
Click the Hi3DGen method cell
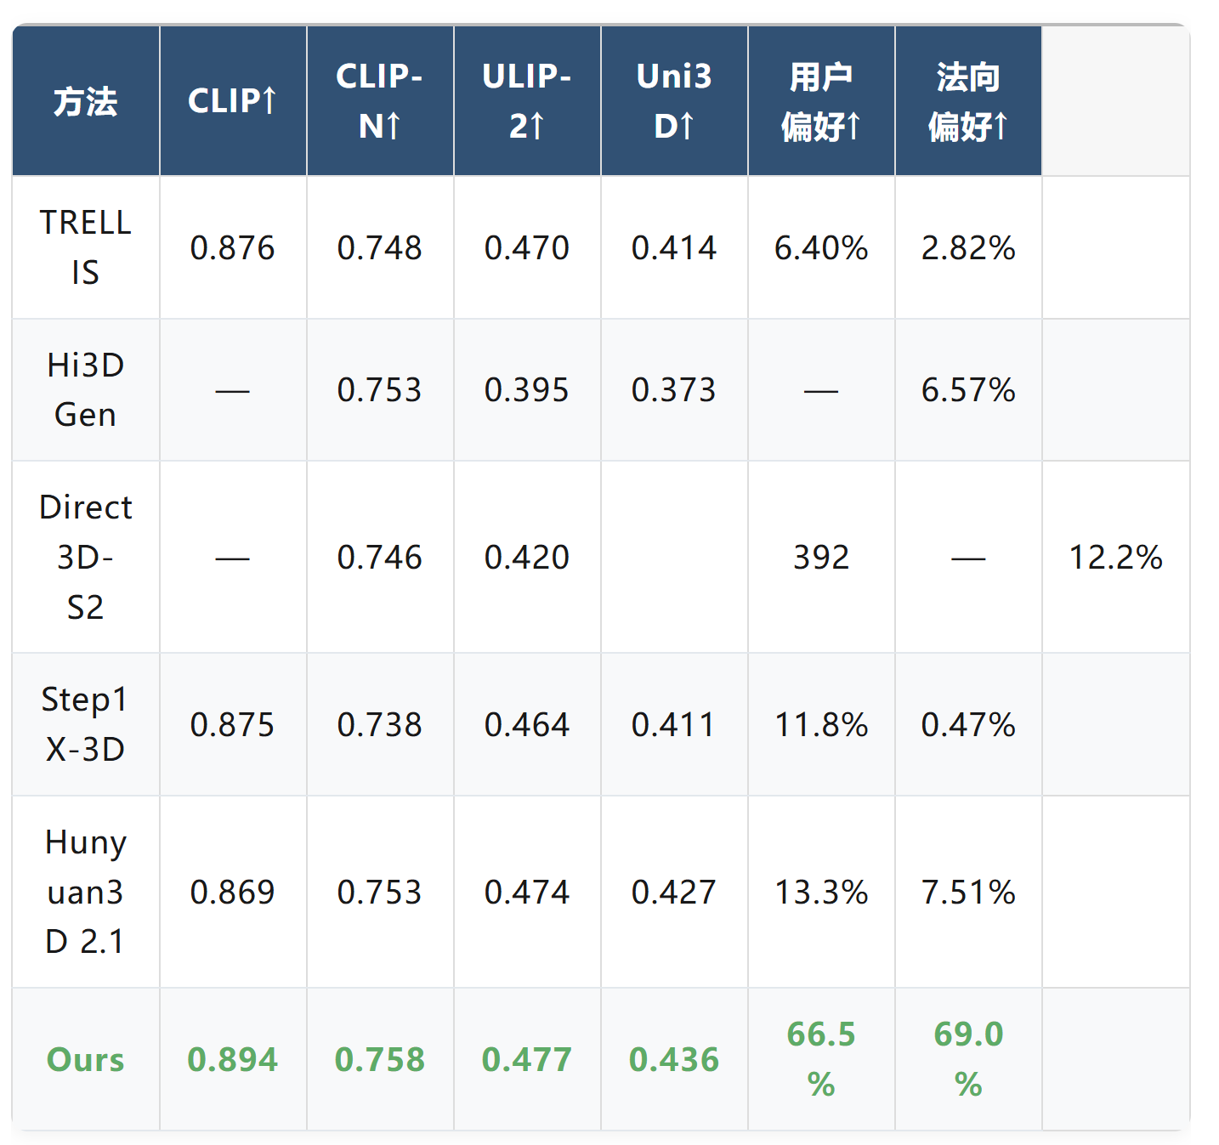pos(86,390)
